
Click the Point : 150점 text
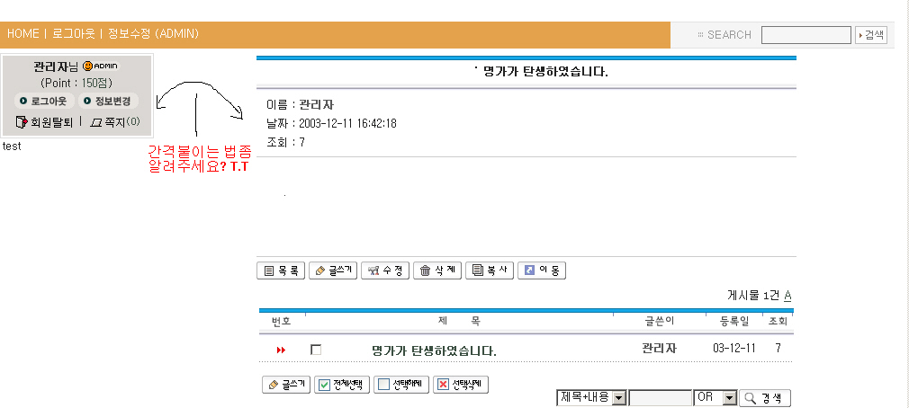(x=76, y=84)
